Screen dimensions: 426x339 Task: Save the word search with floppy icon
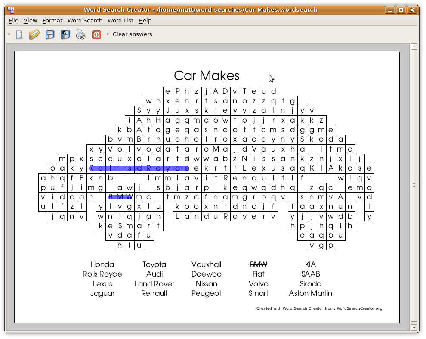pyautogui.click(x=50, y=34)
